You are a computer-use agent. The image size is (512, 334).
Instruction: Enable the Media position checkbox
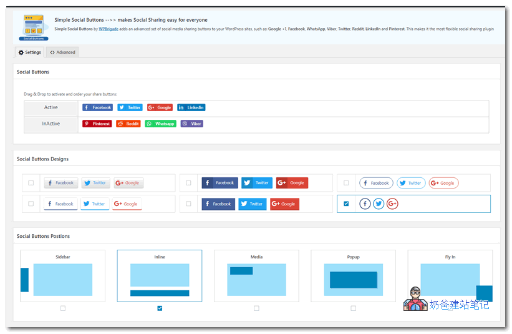256,308
